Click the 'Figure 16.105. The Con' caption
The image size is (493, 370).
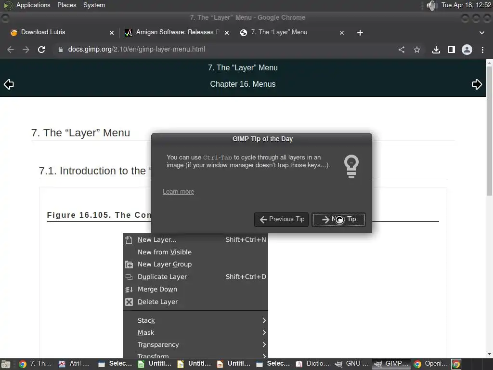(99, 215)
